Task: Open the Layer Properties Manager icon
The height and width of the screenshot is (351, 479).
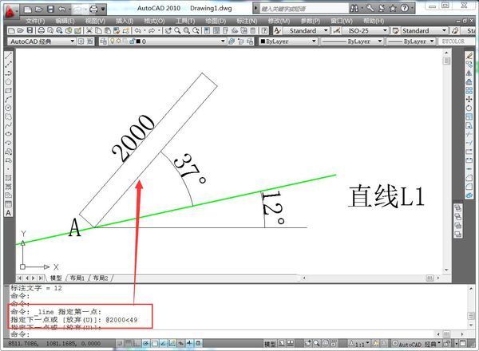Action: tap(103, 41)
